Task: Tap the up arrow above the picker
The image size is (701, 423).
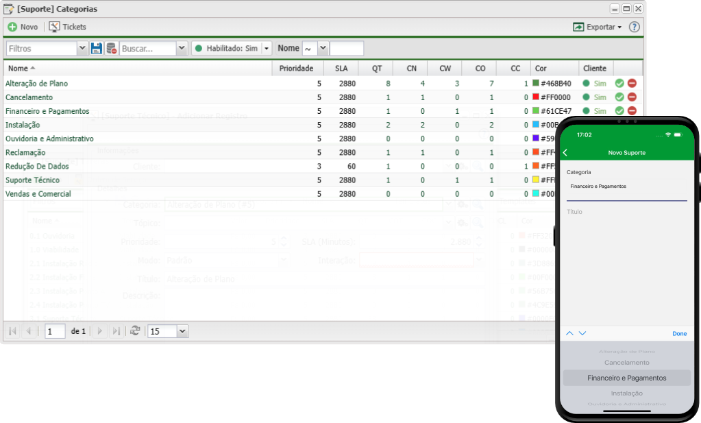Action: click(x=569, y=333)
